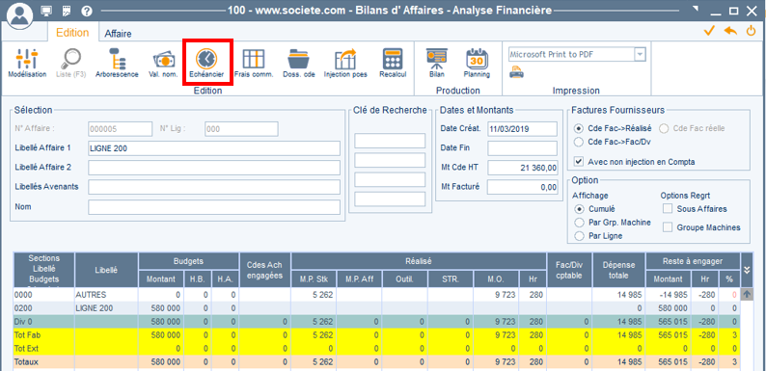This screenshot has height=371, width=766.
Task: Open the Arborescence tree view
Action: point(118,64)
